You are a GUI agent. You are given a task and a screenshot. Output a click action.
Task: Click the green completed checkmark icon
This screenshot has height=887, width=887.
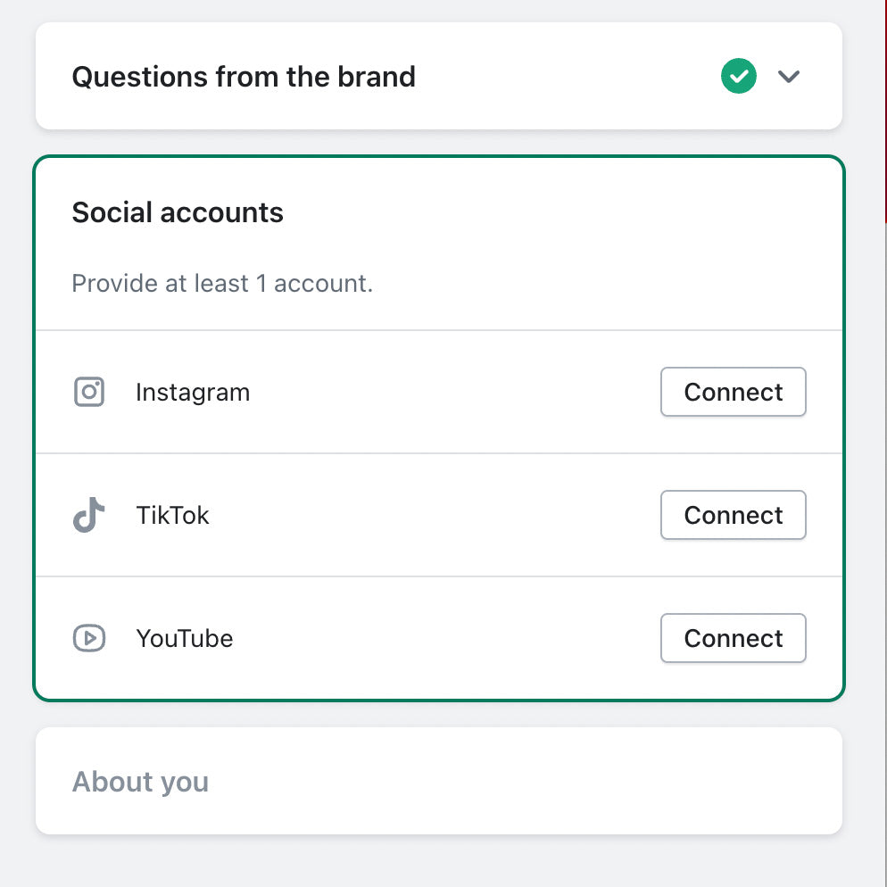tap(739, 77)
